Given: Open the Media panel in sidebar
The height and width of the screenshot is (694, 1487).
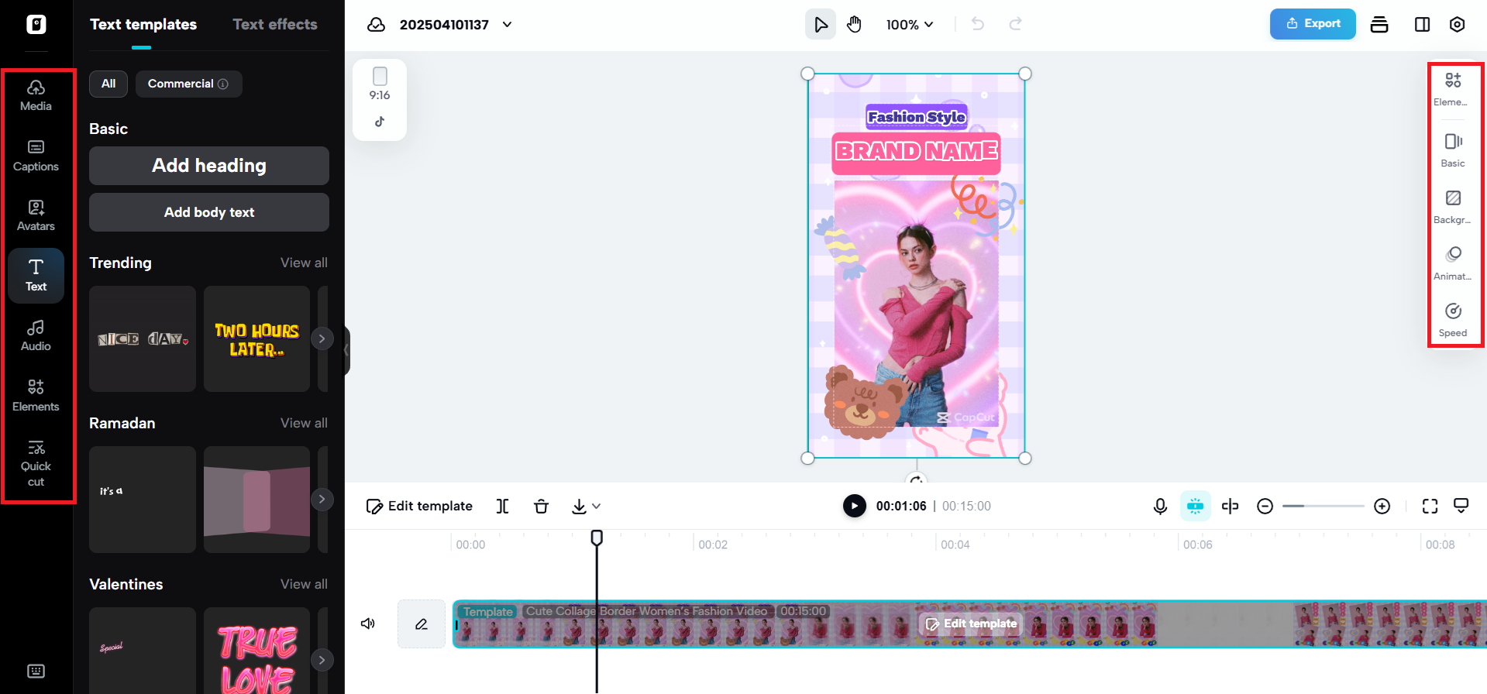Looking at the screenshot, I should 36,95.
